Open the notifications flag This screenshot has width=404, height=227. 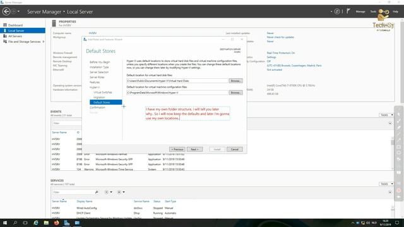click(x=348, y=11)
